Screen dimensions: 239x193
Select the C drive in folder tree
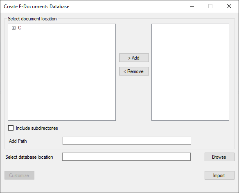click(20, 28)
